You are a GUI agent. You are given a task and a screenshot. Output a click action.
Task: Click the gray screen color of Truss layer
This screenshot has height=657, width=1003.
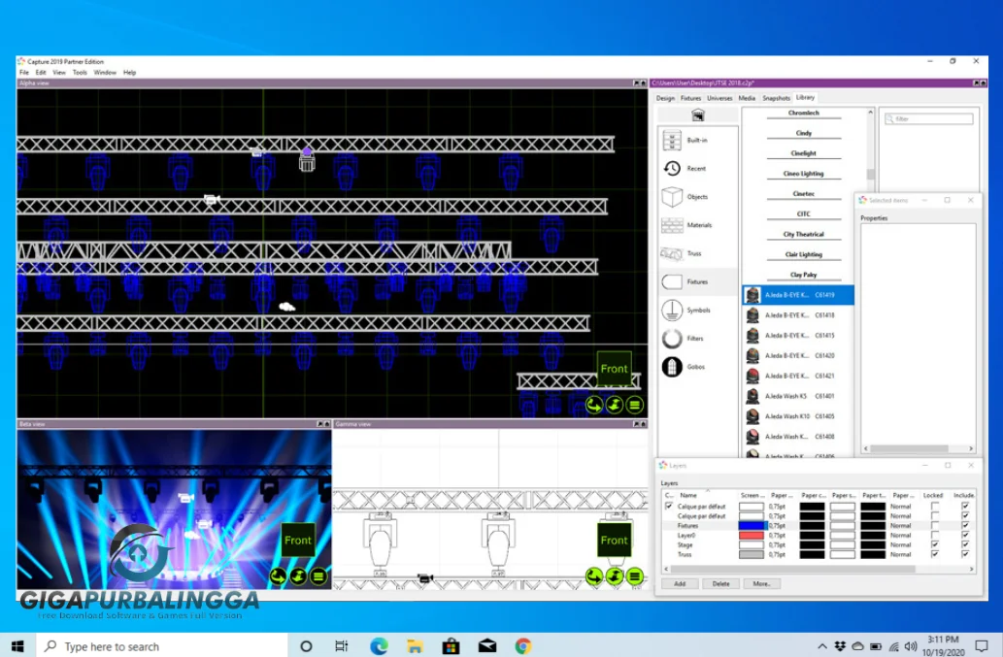click(751, 555)
